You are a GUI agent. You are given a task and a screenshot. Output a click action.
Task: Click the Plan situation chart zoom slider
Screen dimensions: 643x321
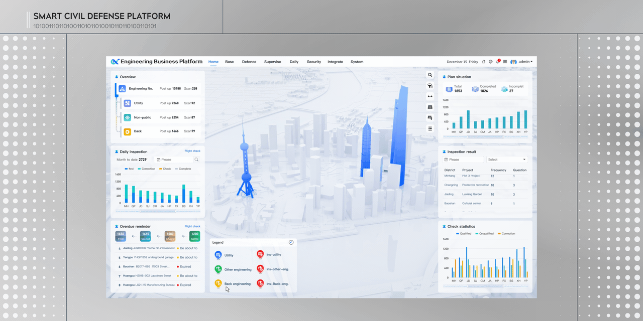click(486, 136)
